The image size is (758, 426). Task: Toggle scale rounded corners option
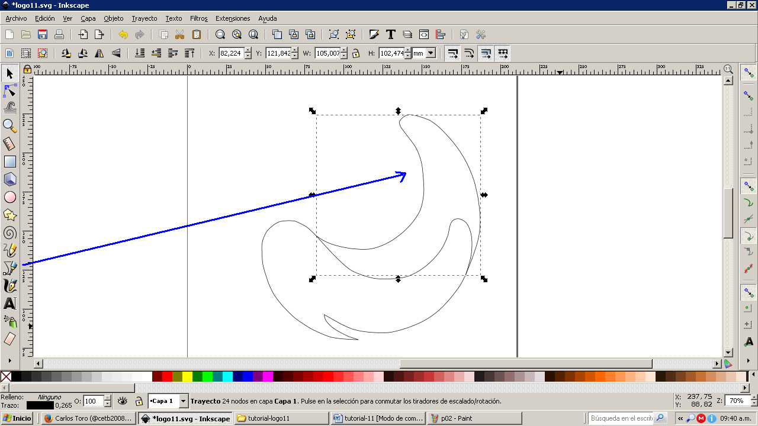pyautogui.click(x=469, y=53)
